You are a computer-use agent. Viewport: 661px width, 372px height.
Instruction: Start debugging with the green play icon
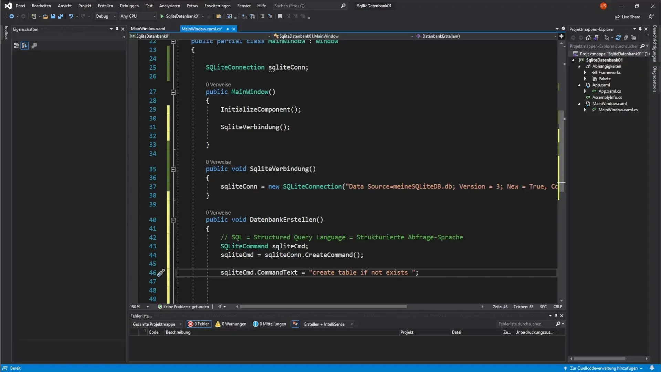click(162, 16)
